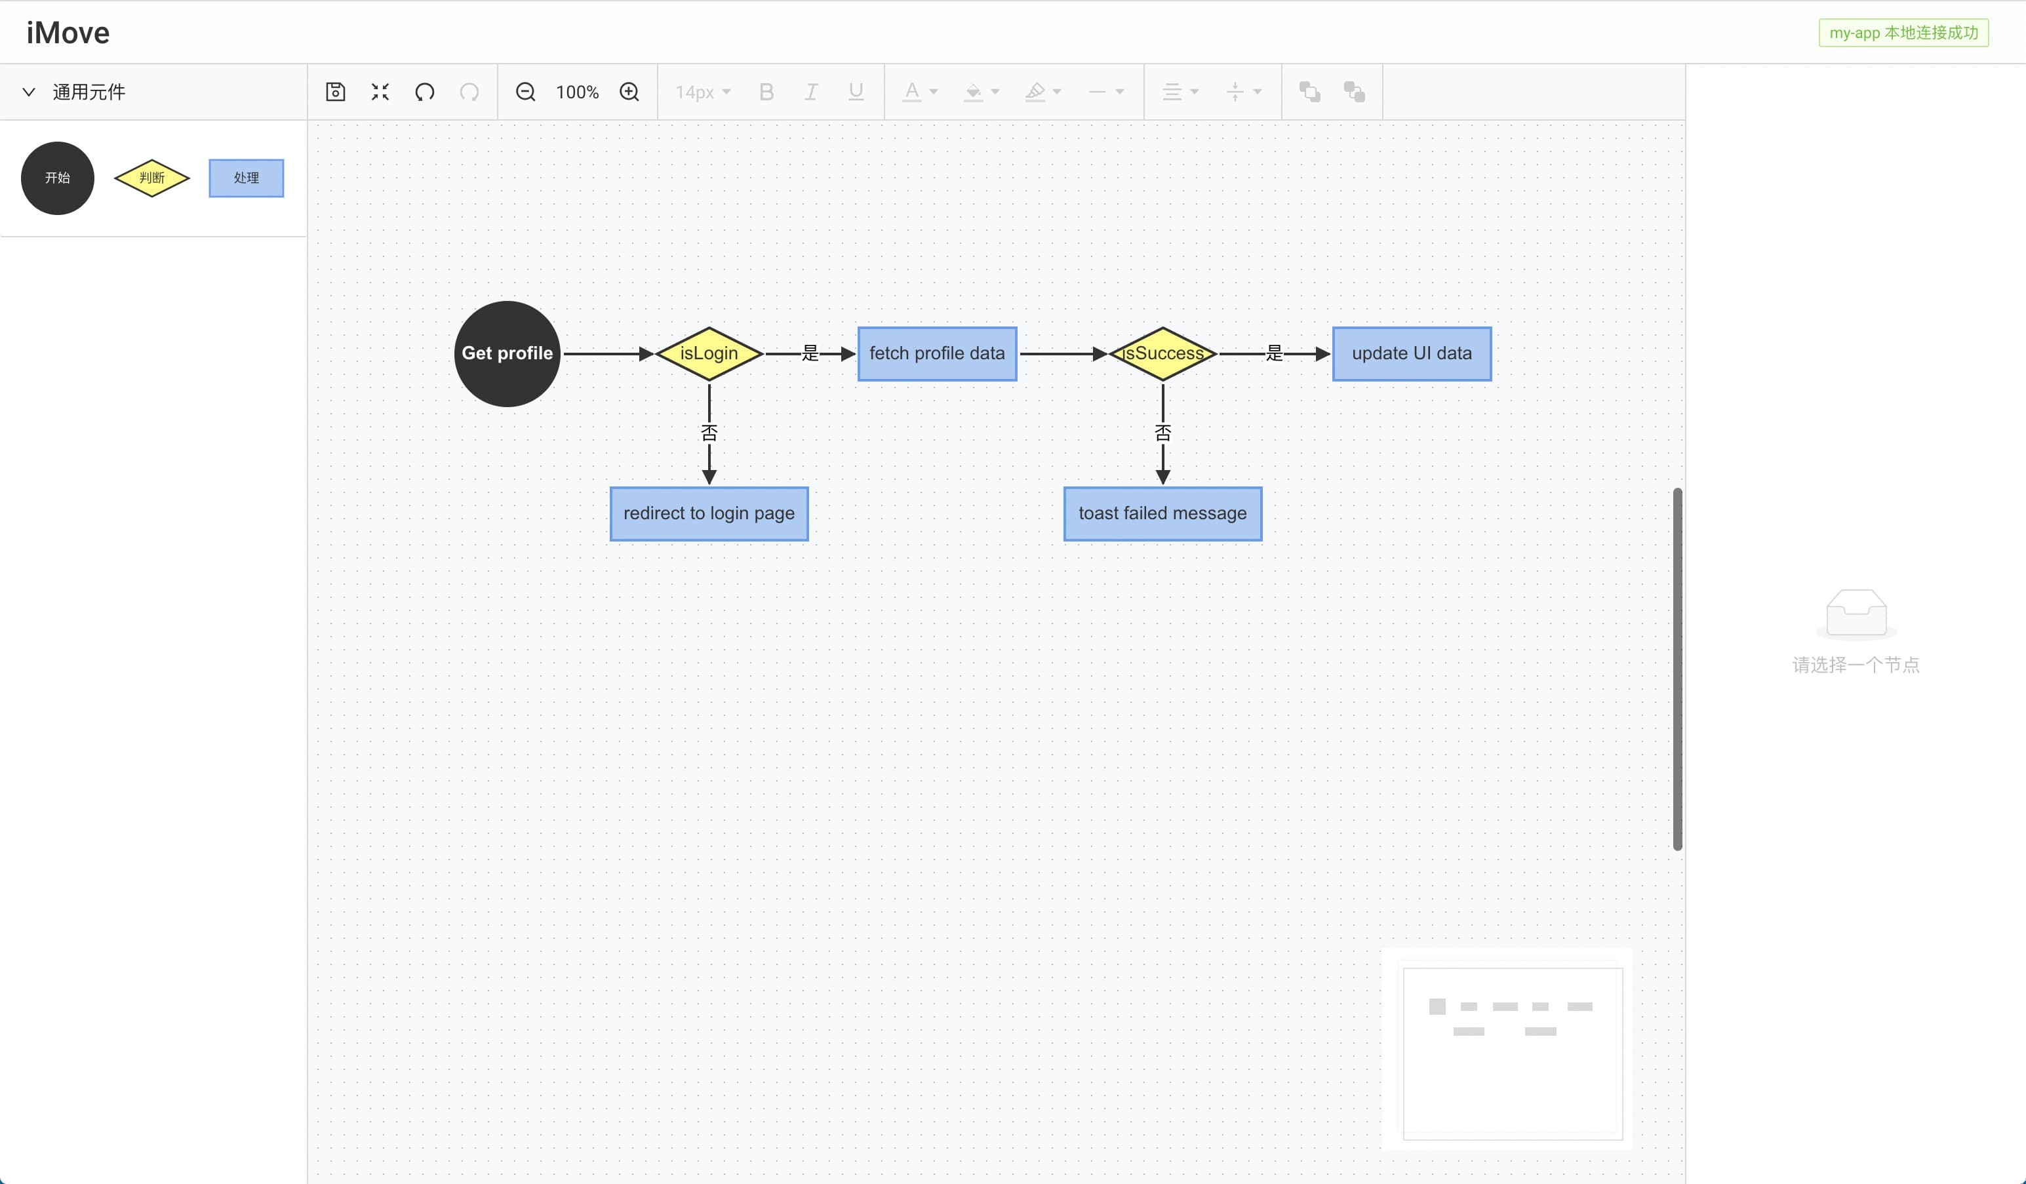Viewport: 2026px width, 1184px height.
Task: Click the export/image icon in toolbar
Action: [335, 90]
